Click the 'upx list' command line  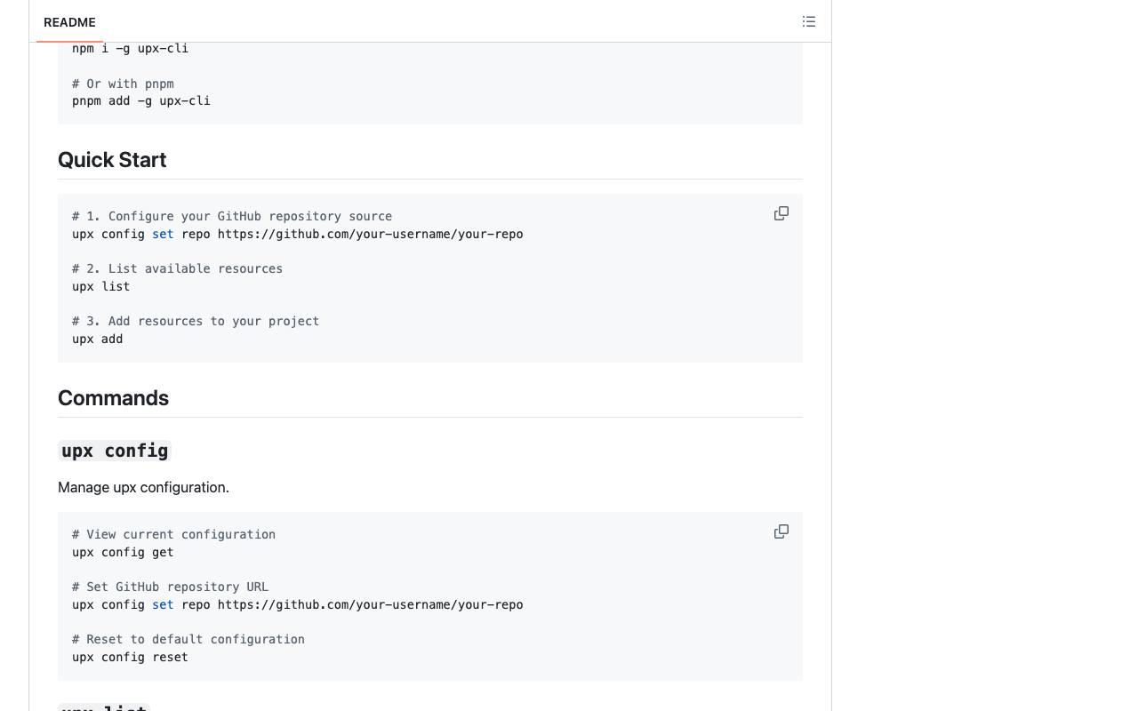coord(100,286)
